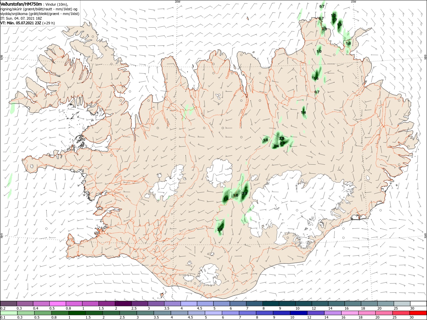427x320 pixels.
Task: Click the pale green 0.1 swatch in lower legend row
Action: (x=9, y=313)
